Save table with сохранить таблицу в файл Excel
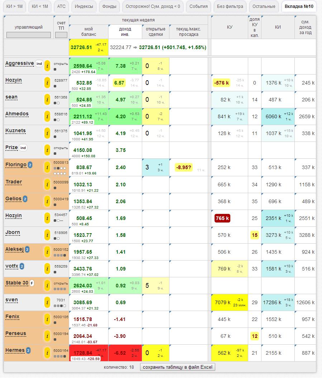Image resolution: width=322 pixels, height=378 pixels. (x=178, y=367)
